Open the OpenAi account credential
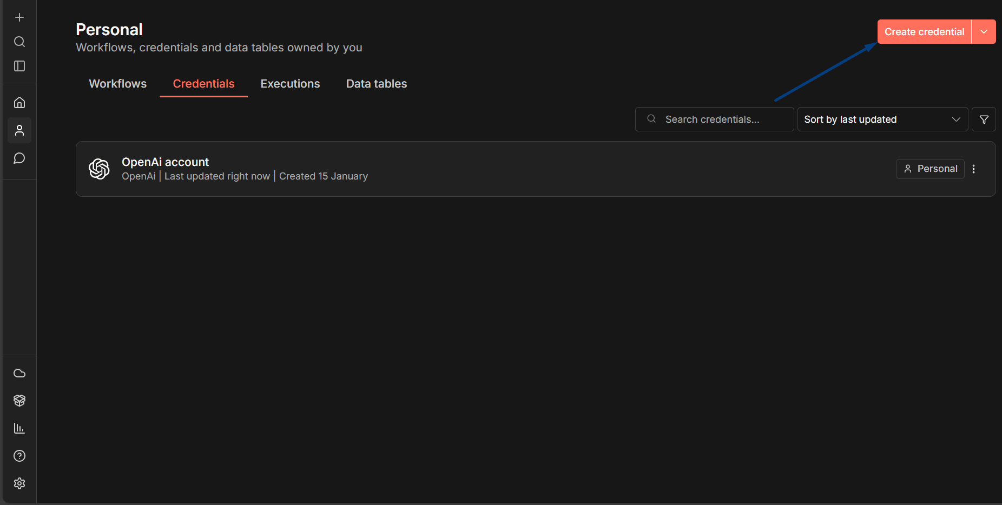 (x=536, y=169)
